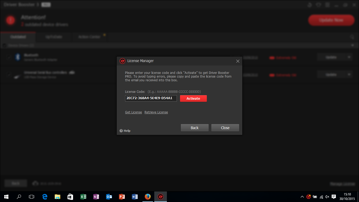This screenshot has height=202, width=359.
Task: Open the Windows Store taskbar icon
Action: tap(70, 197)
